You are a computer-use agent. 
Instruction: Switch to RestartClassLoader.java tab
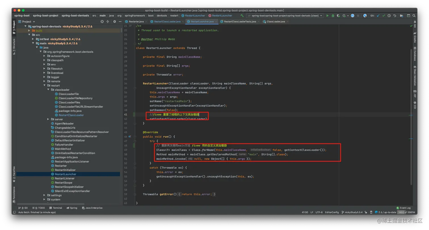point(167,22)
